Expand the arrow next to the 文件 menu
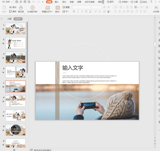 point(12,2)
